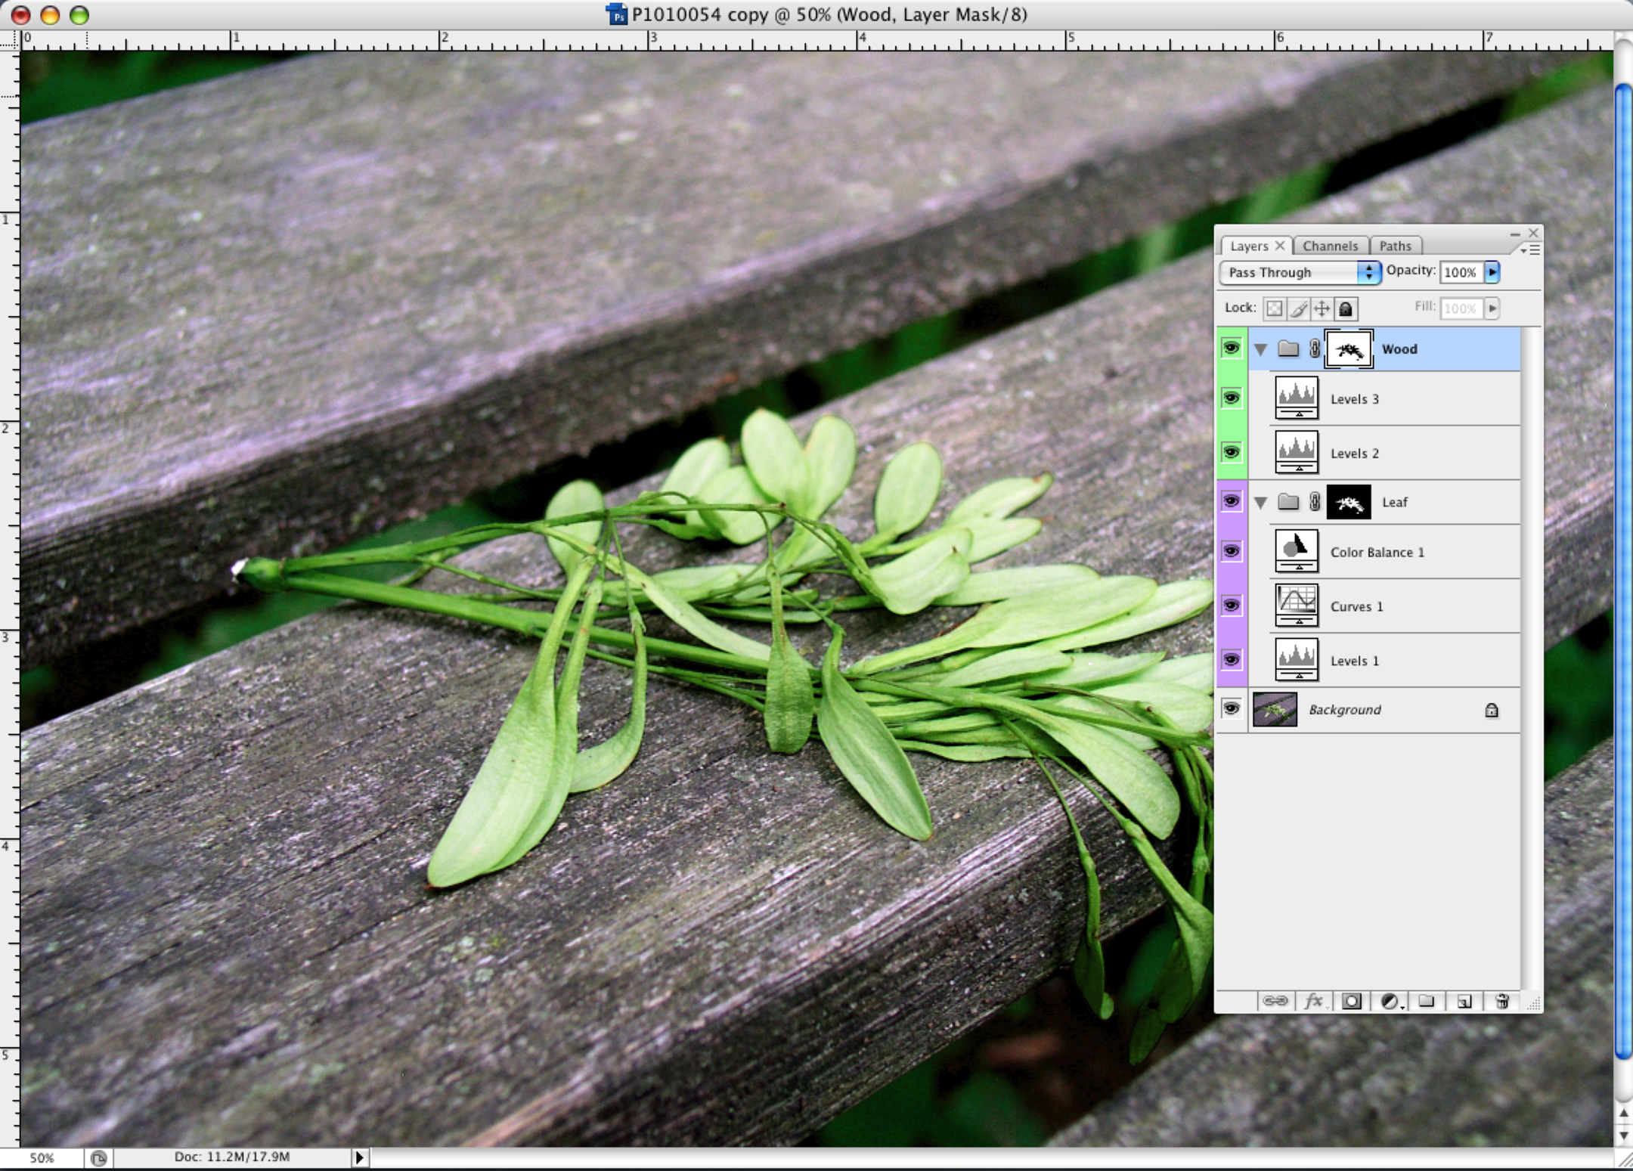The width and height of the screenshot is (1633, 1171).
Task: Click the Add Layer Mask icon
Action: coord(1352,1001)
